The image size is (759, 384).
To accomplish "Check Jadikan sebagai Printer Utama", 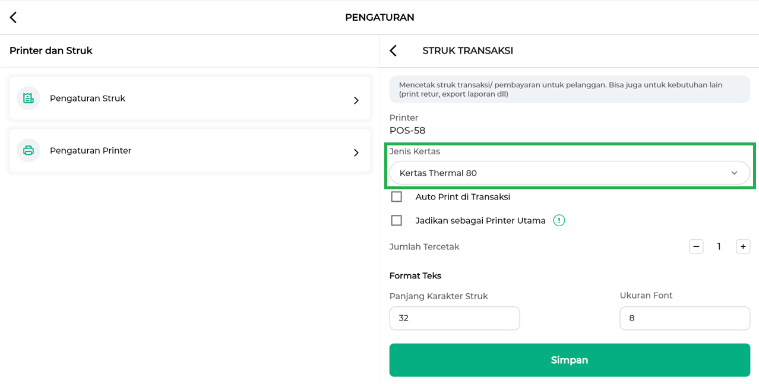I will 397,221.
